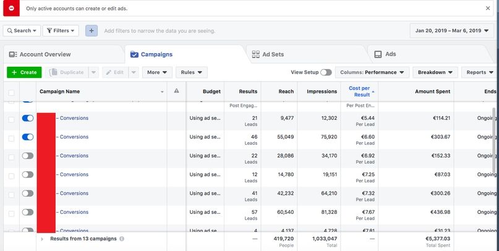The image size is (499, 251).
Task: Open the Edit dropdown arrow
Action: coord(134,72)
